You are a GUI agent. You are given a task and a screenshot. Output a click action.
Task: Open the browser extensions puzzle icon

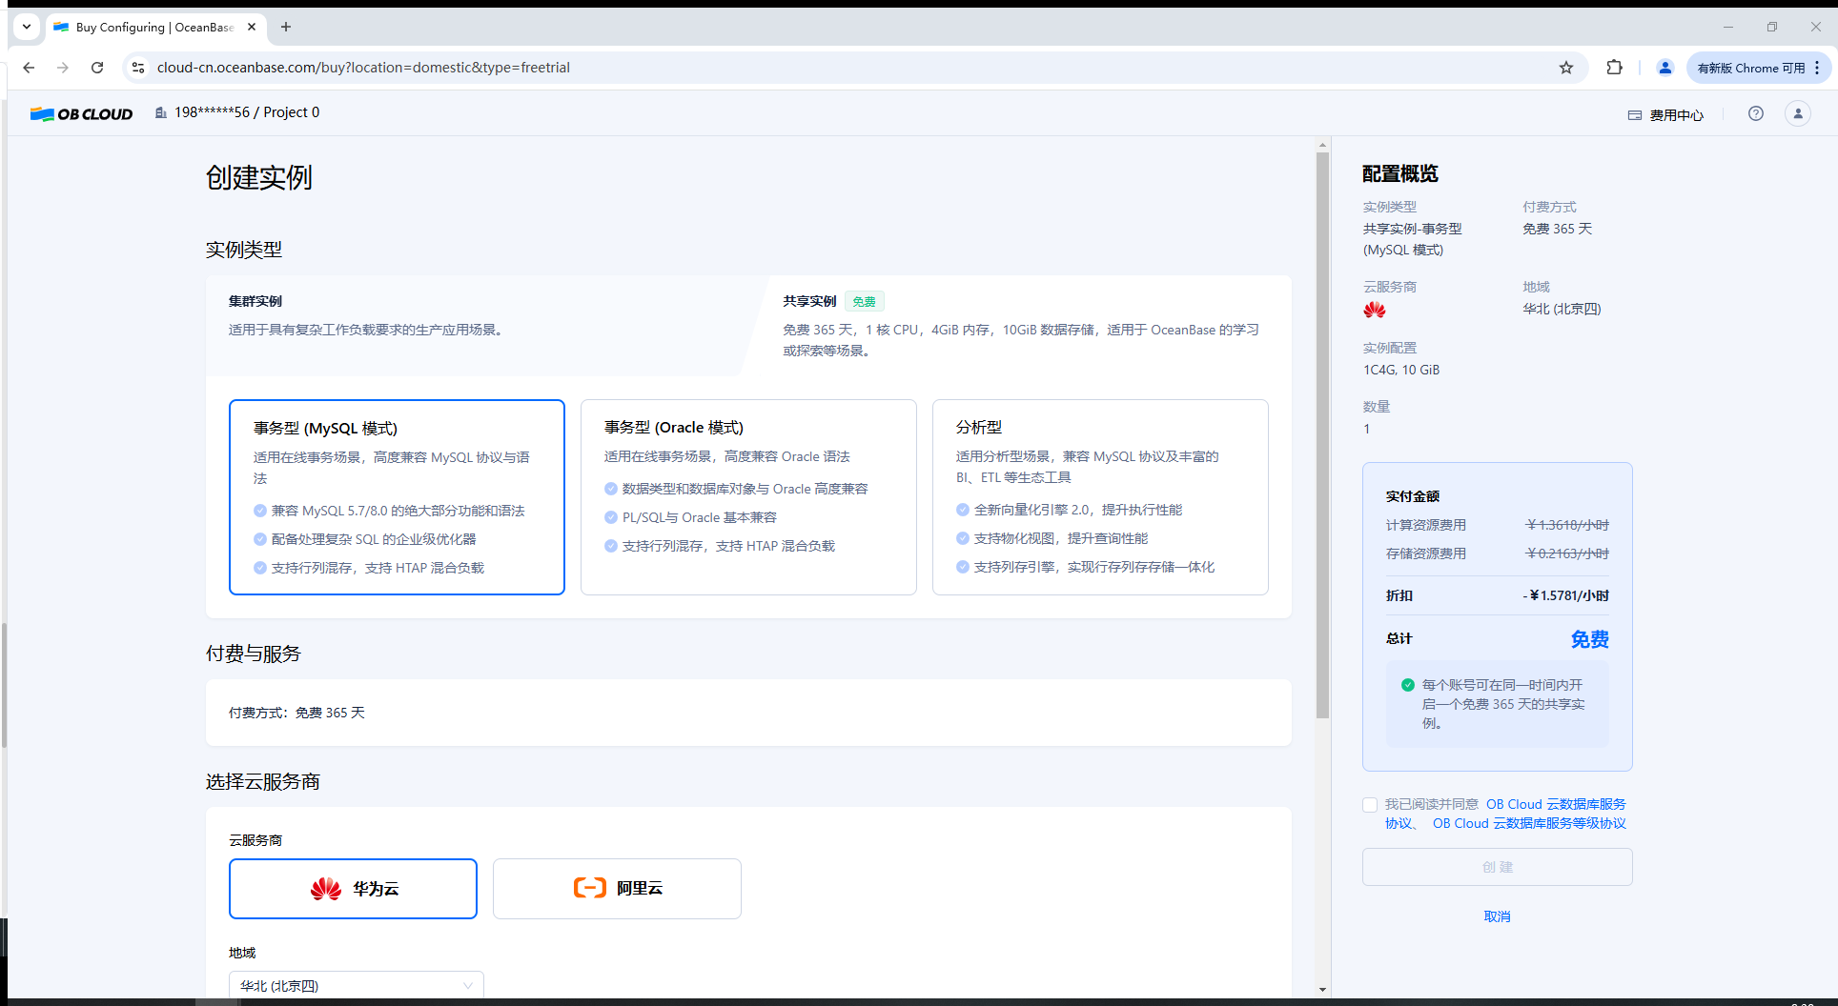(x=1614, y=68)
